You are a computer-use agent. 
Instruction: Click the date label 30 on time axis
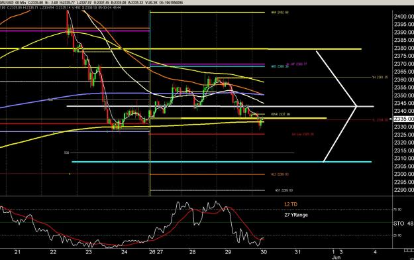[x=264, y=252]
